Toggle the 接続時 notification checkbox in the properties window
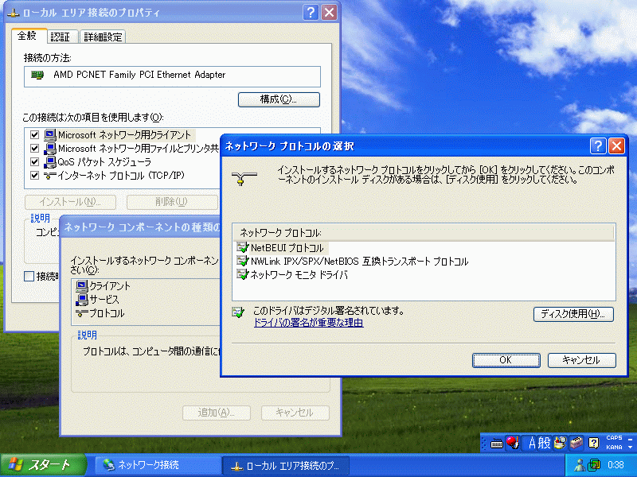The width and height of the screenshot is (637, 477). (x=29, y=277)
